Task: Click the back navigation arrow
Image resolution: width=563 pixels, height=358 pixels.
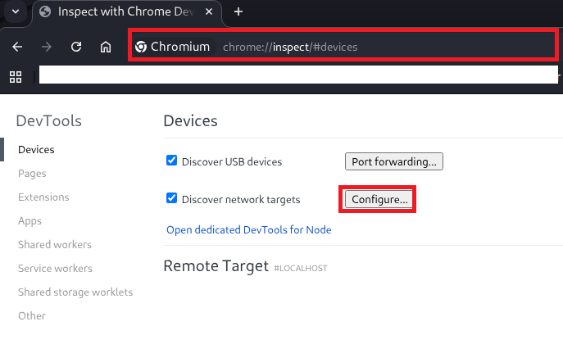Action: [17, 47]
